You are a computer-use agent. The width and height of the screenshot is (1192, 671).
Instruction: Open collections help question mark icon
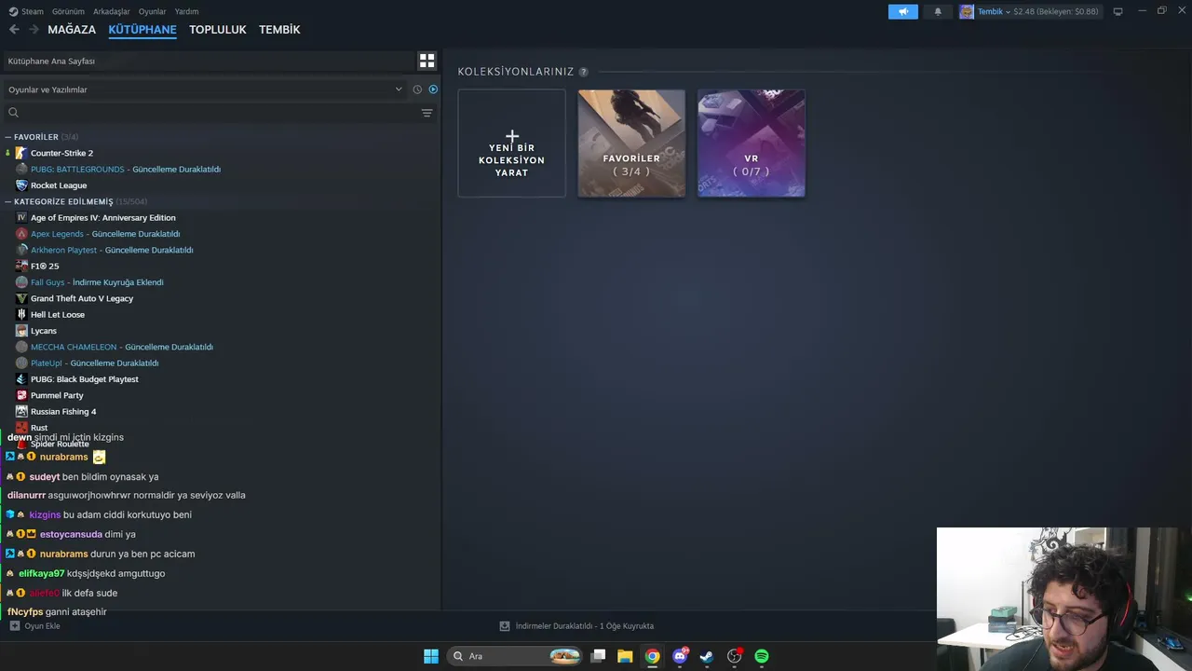[583, 72]
